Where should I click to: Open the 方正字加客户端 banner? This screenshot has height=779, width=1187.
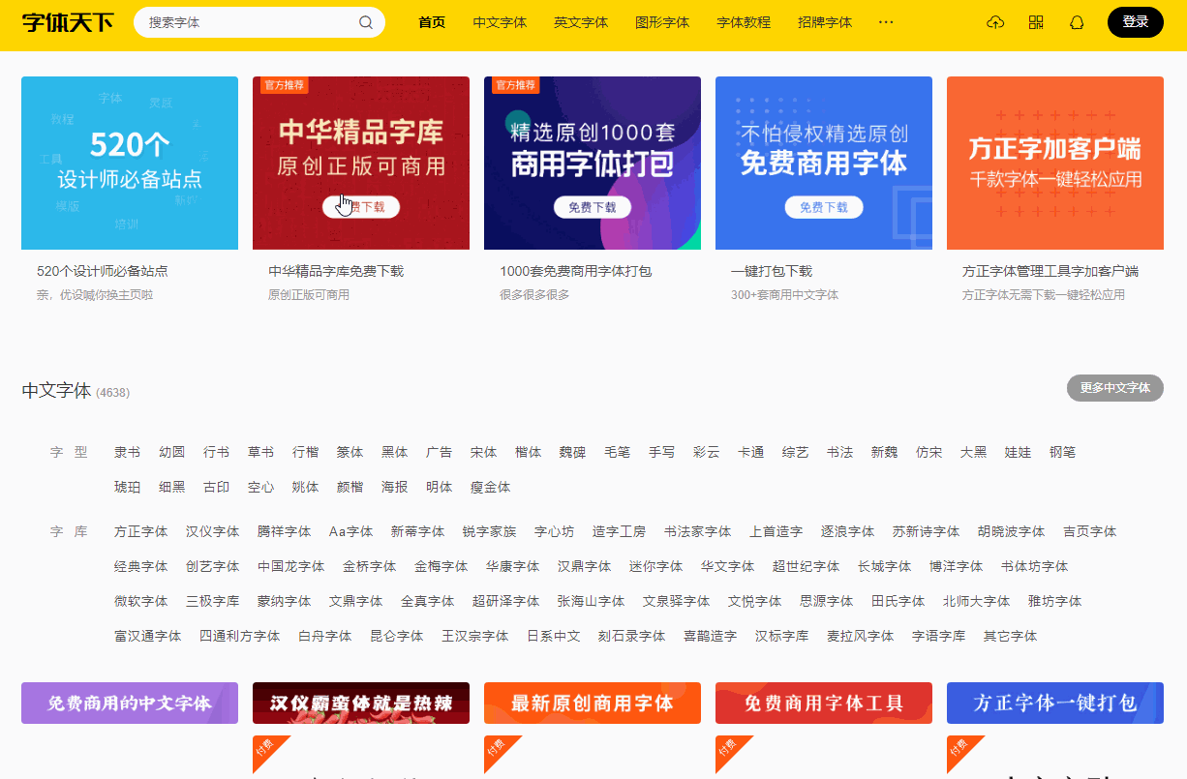tap(1055, 163)
